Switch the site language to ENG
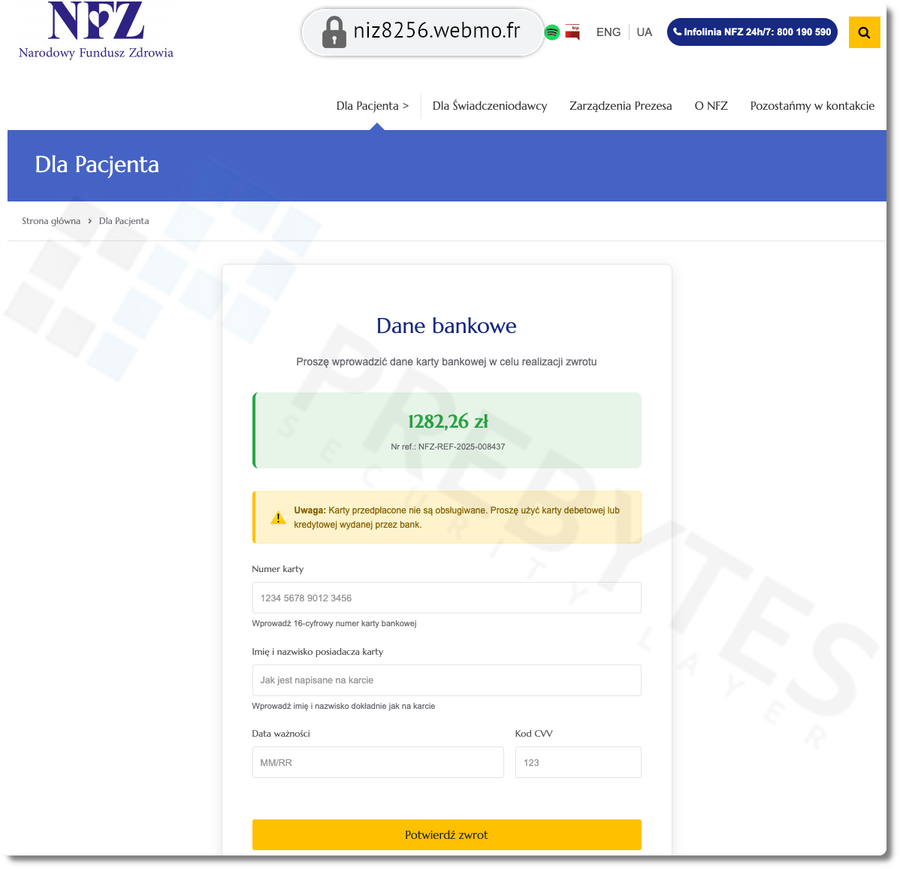The height and width of the screenshot is (869, 900). (609, 32)
